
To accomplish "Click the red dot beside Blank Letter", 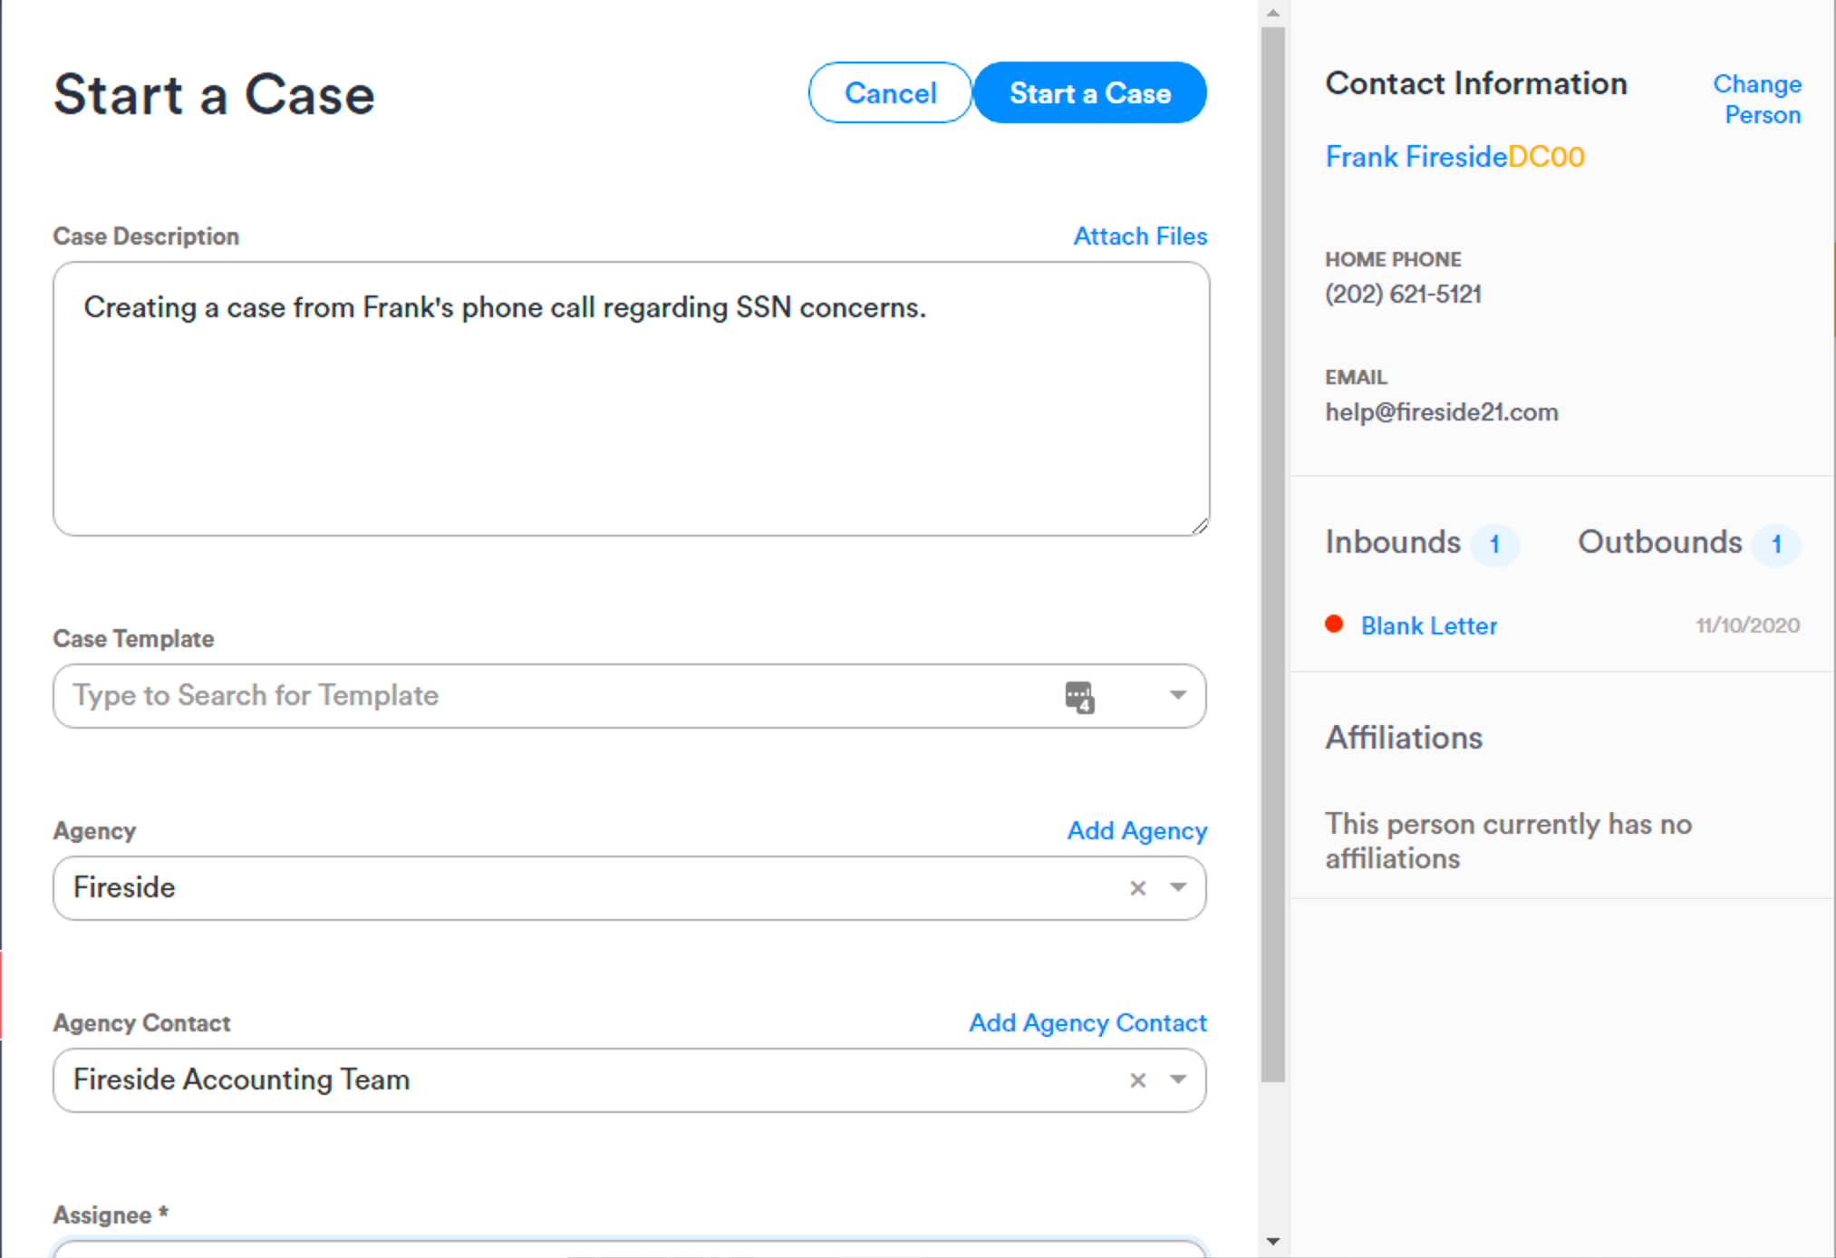I will point(1334,624).
